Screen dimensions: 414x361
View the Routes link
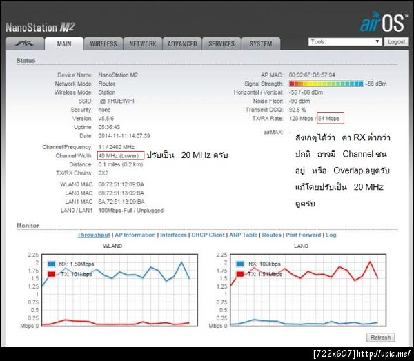coord(272,235)
